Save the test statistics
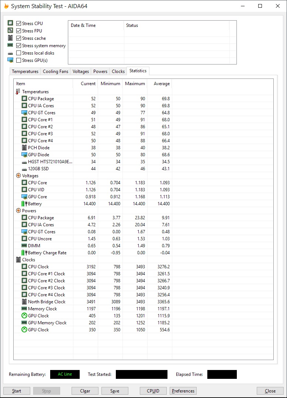The height and width of the screenshot is (398, 287). pyautogui.click(x=115, y=391)
